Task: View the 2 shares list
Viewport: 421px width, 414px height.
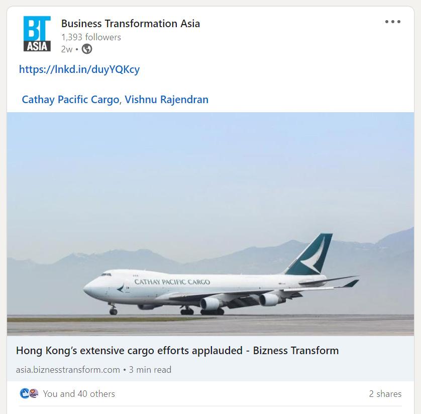Action: coord(385,394)
